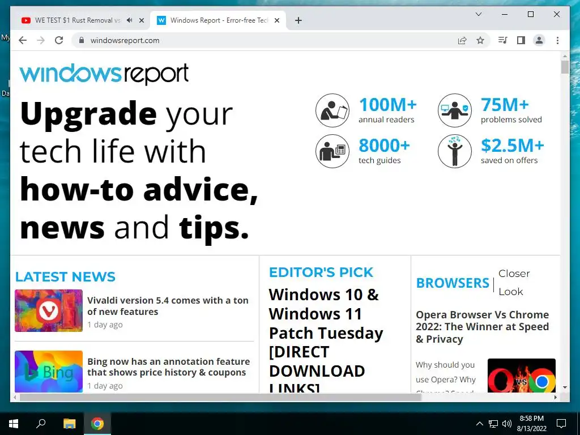
Task: Click the forward navigation arrow
Action: click(x=41, y=40)
